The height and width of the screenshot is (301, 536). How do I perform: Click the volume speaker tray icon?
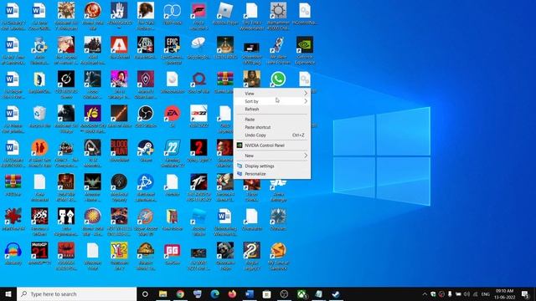coord(466,293)
